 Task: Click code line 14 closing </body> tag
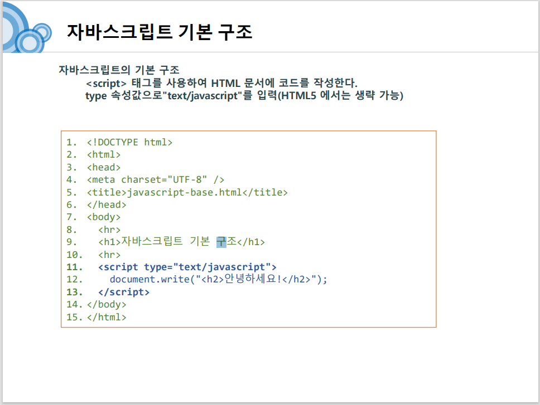pos(107,305)
